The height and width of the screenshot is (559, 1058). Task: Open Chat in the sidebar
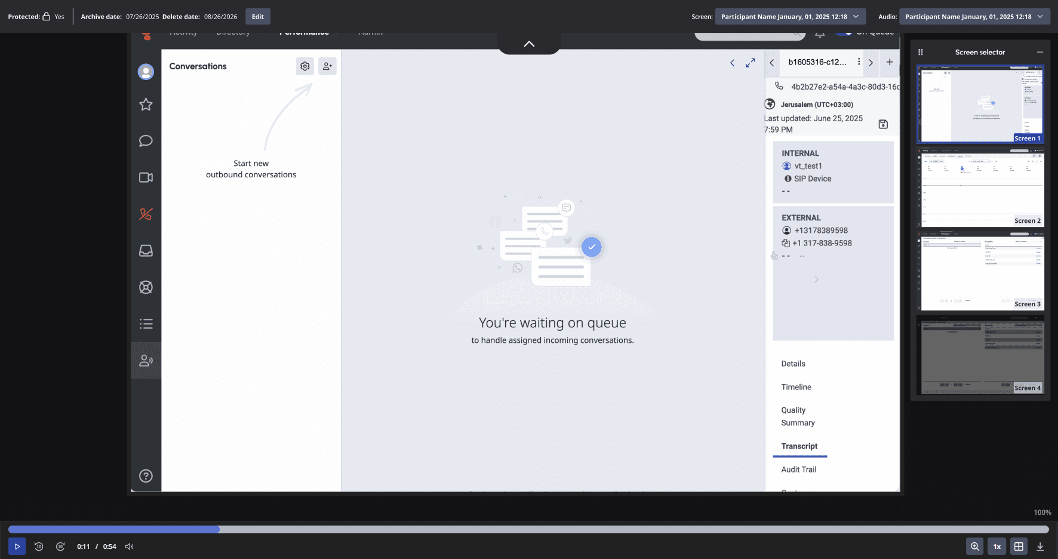click(x=146, y=141)
